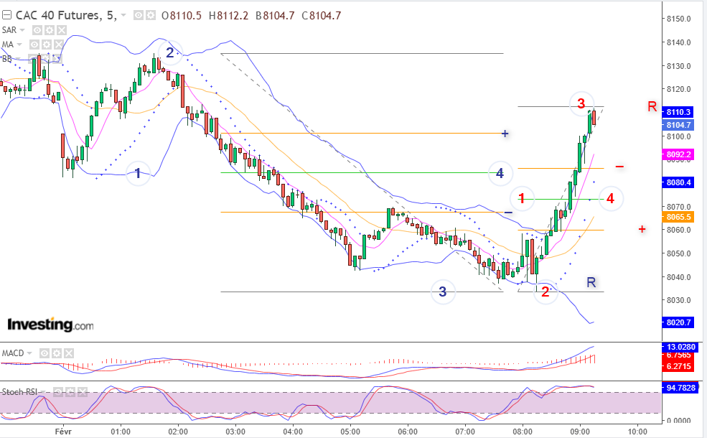Click the CAC 40 Futures title text
This screenshot has height=438, width=707.
point(66,16)
